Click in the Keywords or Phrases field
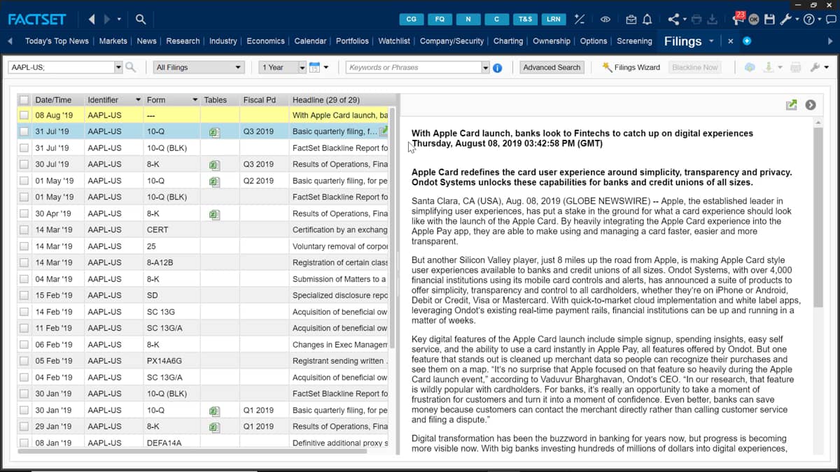 pos(413,67)
